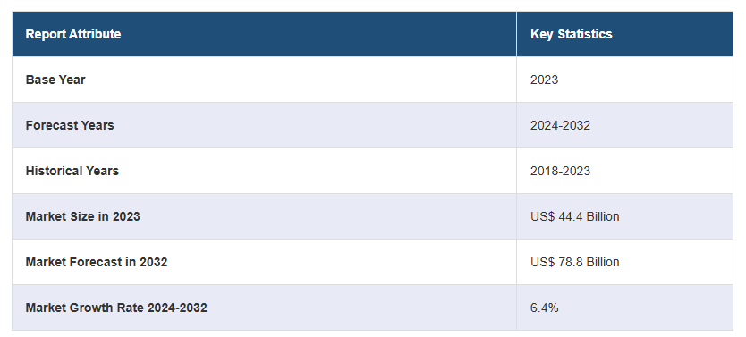Select the Market Growth Rate 2024-2032 label
The image size is (746, 337).
[116, 308]
